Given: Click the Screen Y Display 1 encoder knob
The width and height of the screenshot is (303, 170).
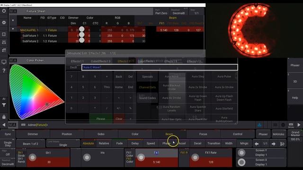Looking at the screenshot, I should pos(241,153).
